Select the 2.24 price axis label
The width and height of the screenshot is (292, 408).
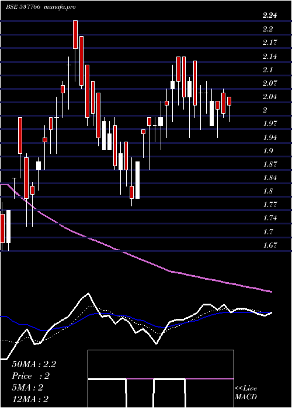[x=270, y=16]
